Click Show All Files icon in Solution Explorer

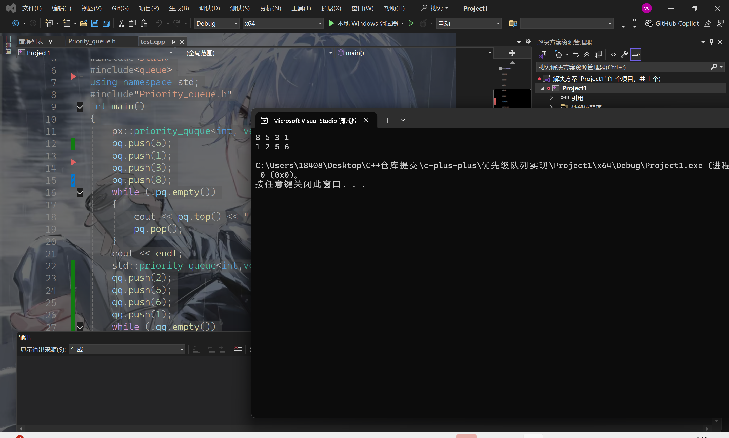point(598,54)
